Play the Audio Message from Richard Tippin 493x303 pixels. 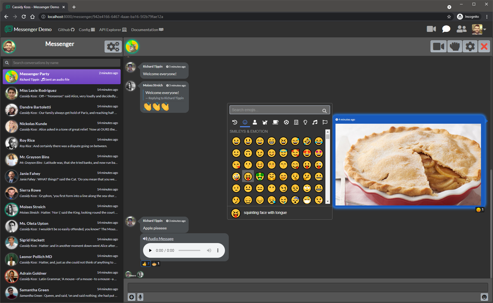pos(150,250)
